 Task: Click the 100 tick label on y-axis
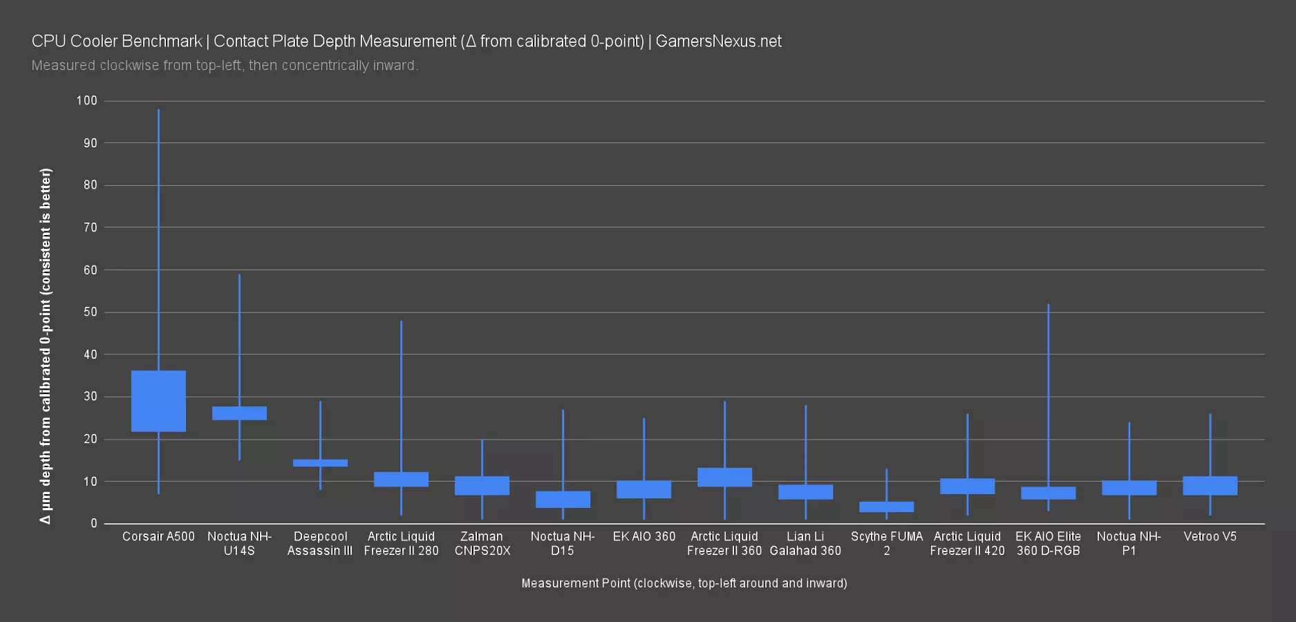[x=87, y=101]
